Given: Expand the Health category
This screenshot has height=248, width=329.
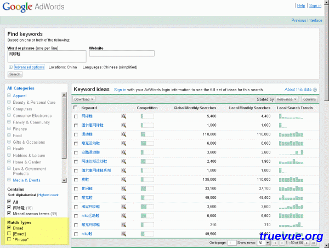Looking at the screenshot, I should 9,149.
